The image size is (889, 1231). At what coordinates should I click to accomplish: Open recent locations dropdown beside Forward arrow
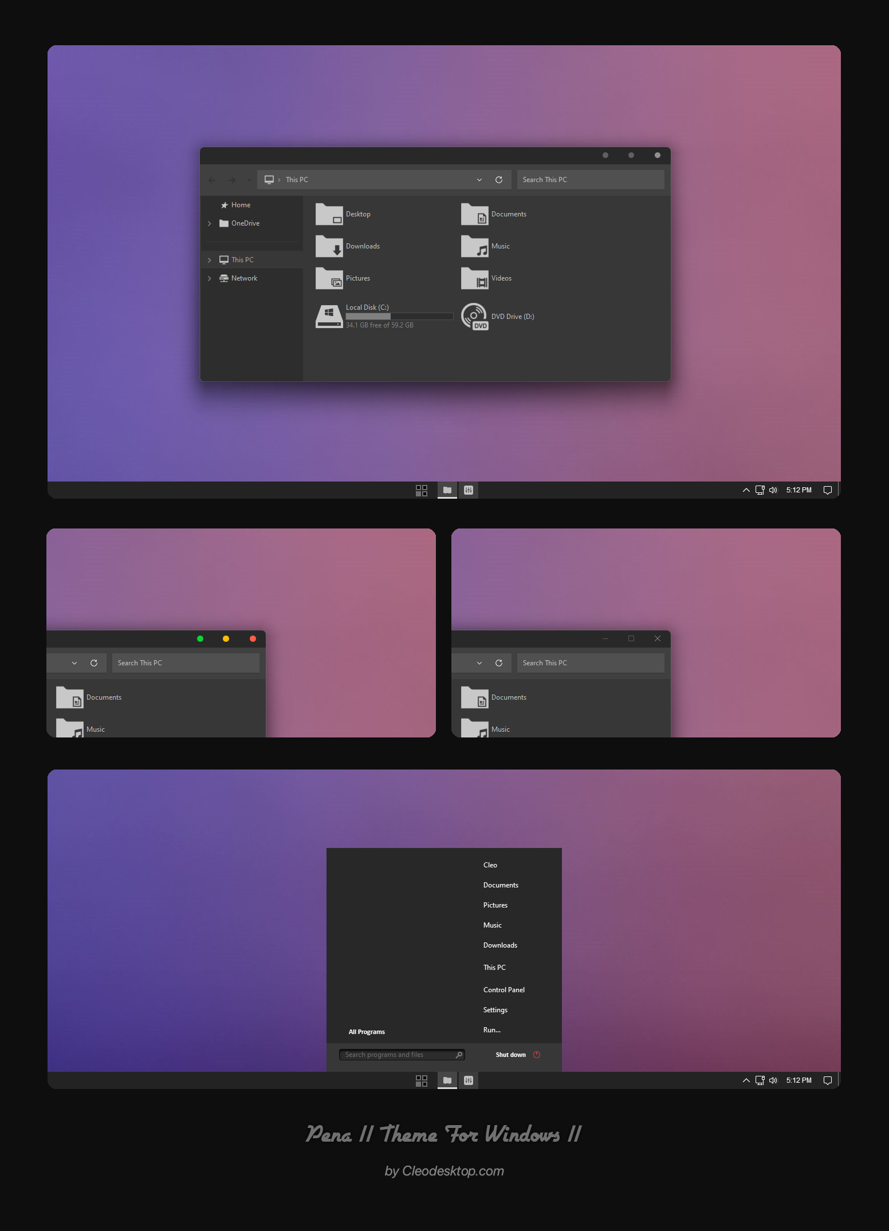tap(249, 180)
